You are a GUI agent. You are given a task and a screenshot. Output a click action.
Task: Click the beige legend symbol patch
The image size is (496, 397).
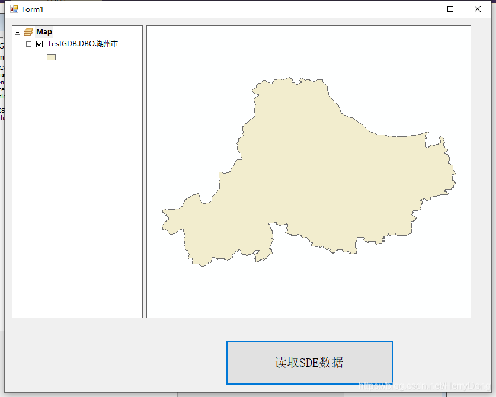click(51, 56)
